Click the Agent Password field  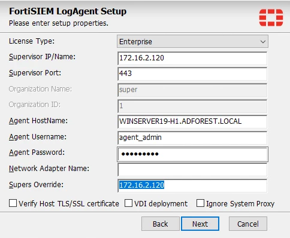tap(192, 154)
